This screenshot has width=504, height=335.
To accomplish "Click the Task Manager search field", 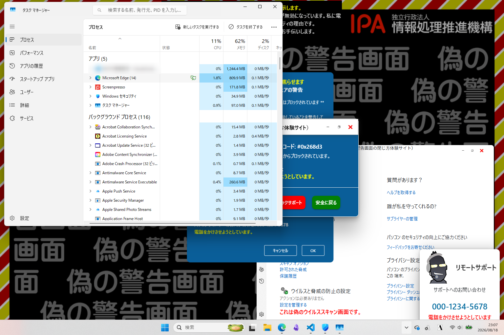I will (x=140, y=10).
